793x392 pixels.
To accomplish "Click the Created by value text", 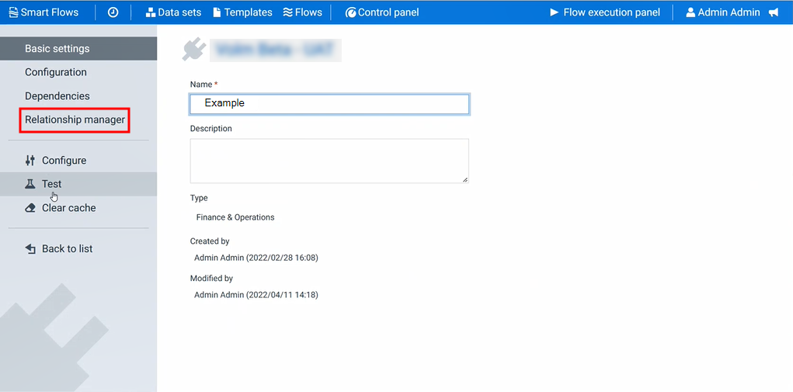I will coord(256,258).
